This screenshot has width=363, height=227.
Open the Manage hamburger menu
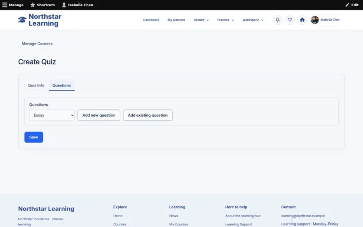[x=13, y=5]
